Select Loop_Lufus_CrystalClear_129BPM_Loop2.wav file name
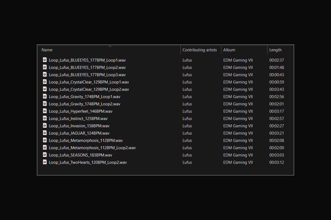The height and width of the screenshot is (220, 331). [89, 89]
